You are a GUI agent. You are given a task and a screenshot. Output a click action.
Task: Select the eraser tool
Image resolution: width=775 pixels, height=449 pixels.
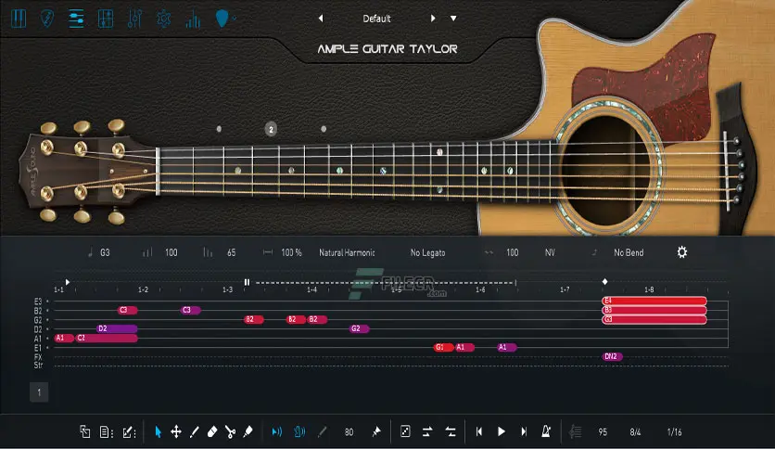(212, 431)
